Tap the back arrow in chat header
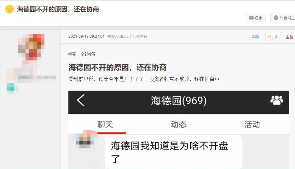The width and height of the screenshot is (295, 169). [81, 100]
